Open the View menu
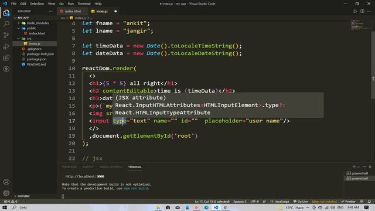This screenshot has height=211, width=375. (x=52, y=4)
